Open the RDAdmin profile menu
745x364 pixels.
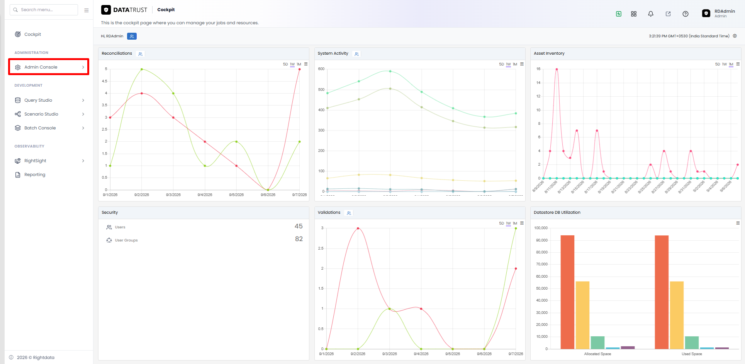click(718, 13)
